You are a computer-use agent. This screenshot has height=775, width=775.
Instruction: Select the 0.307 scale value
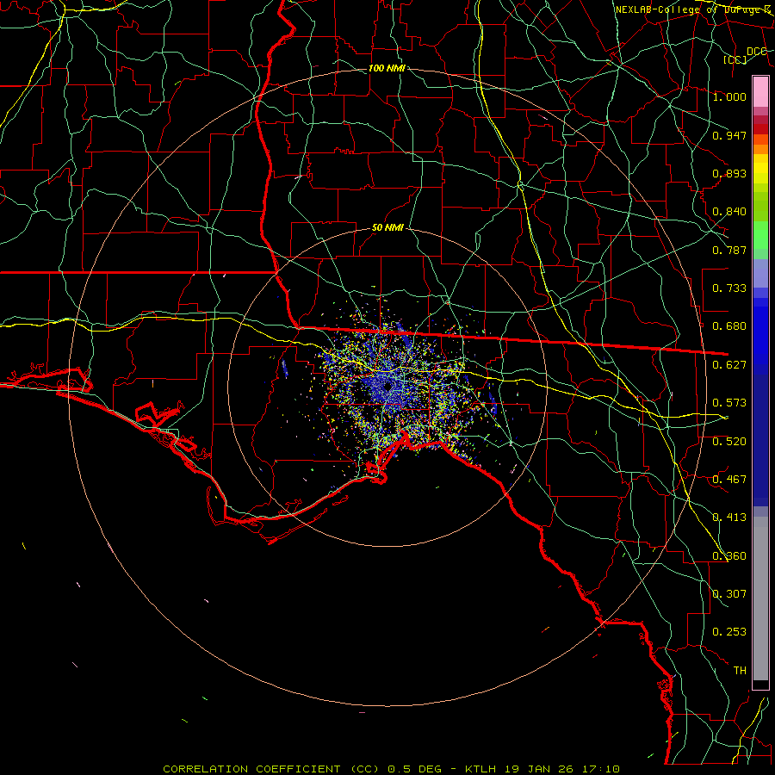coord(729,594)
